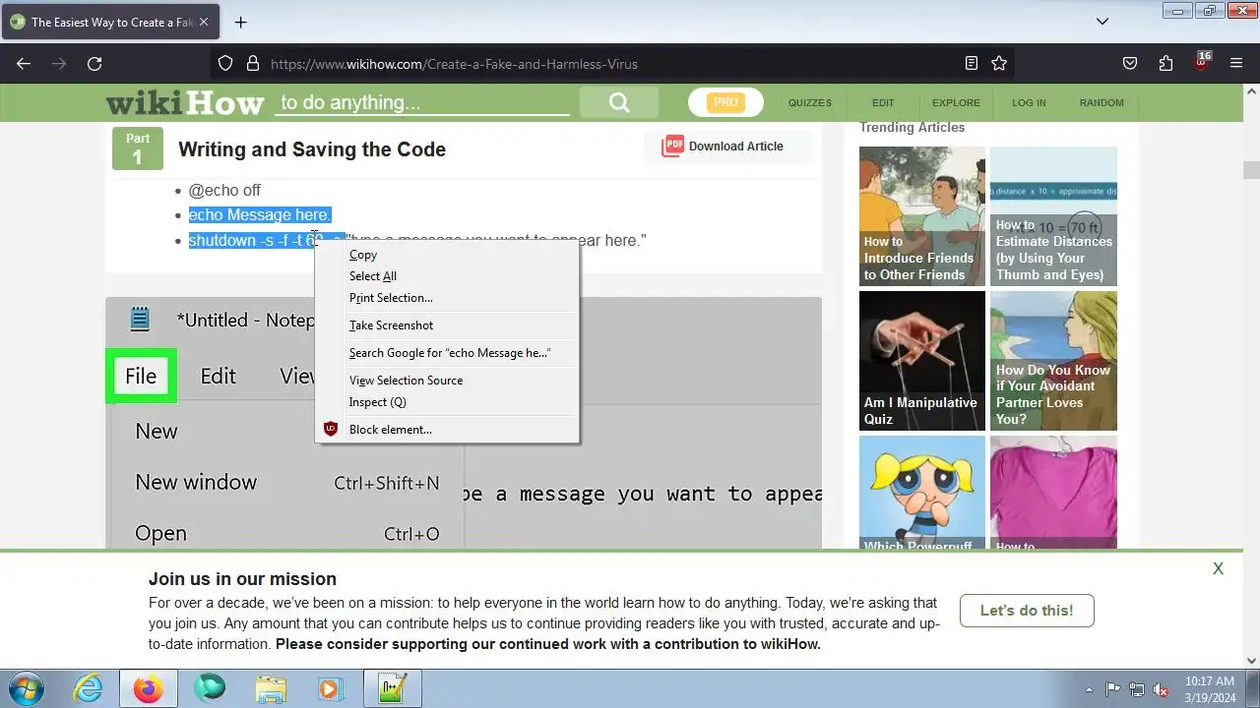Click the Firefox taskbar icon
The width and height of the screenshot is (1260, 708).
click(149, 688)
